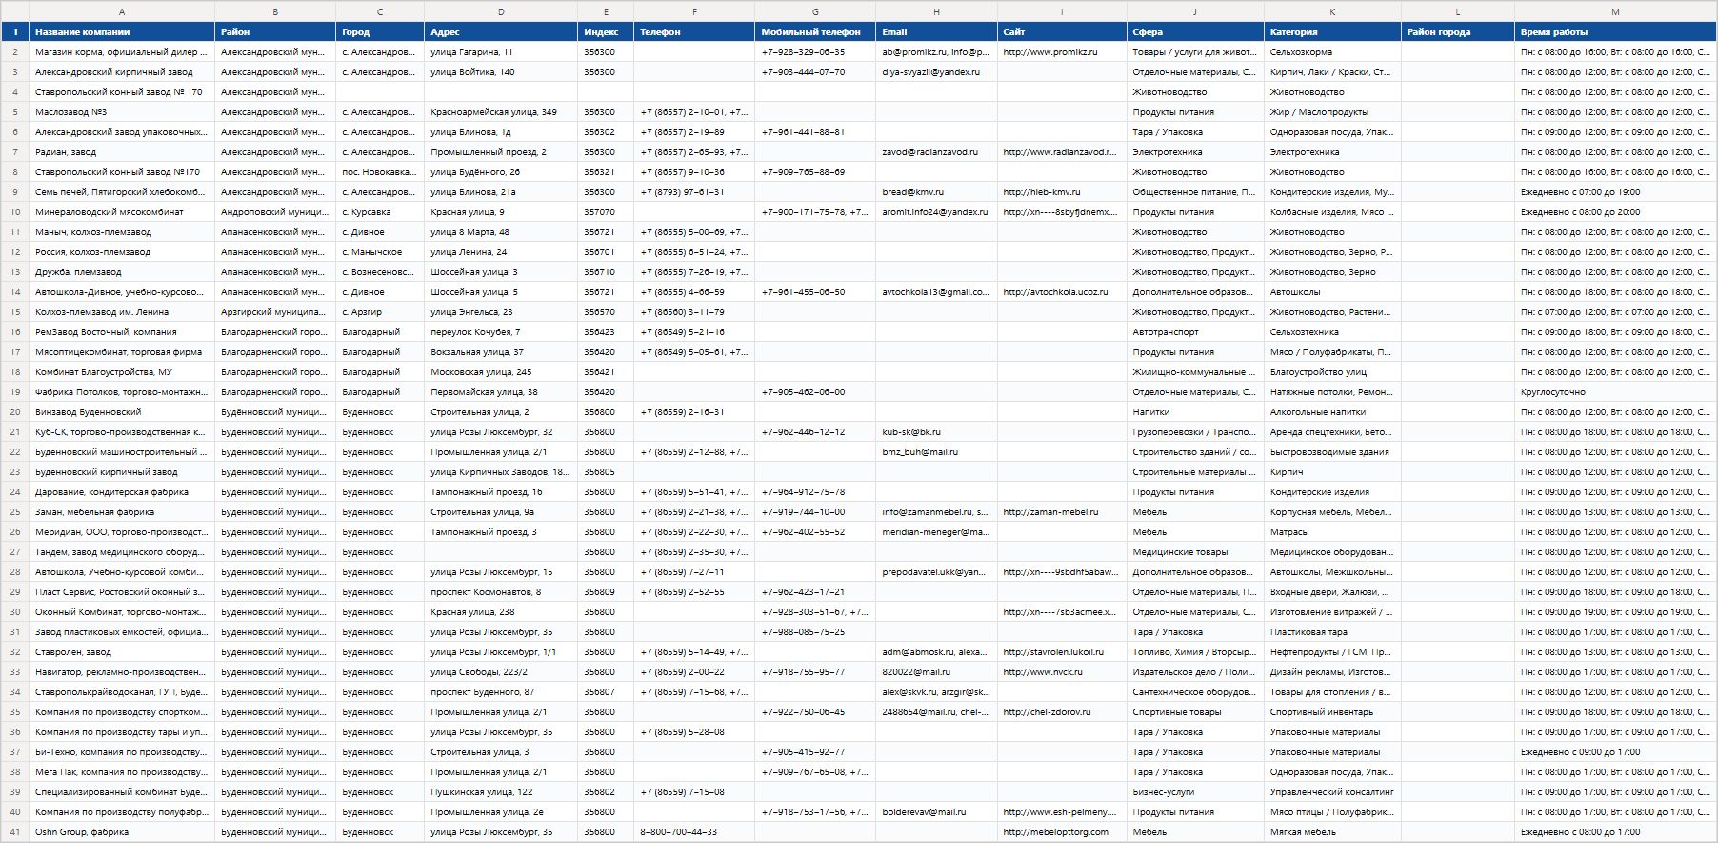
Task: Select row 41 number header
Action: 15,831
